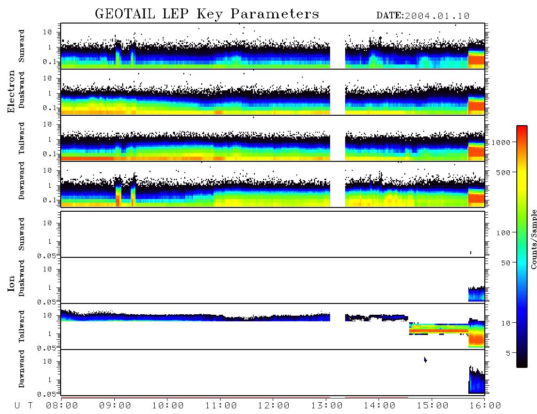This screenshot has width=537, height=414.
Task: Click the 15:00 time axis label
Action: point(433,406)
